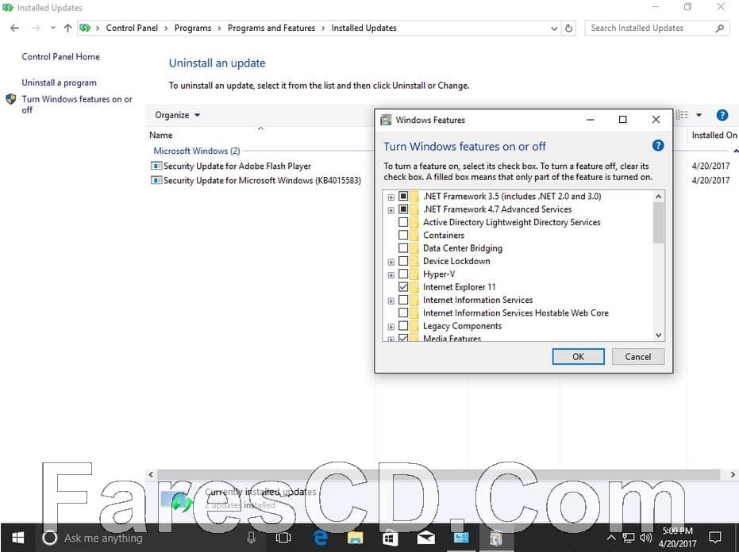Screen dimensions: 739x552
Task: Click the updates list scroll right arrow
Action: coord(733,474)
